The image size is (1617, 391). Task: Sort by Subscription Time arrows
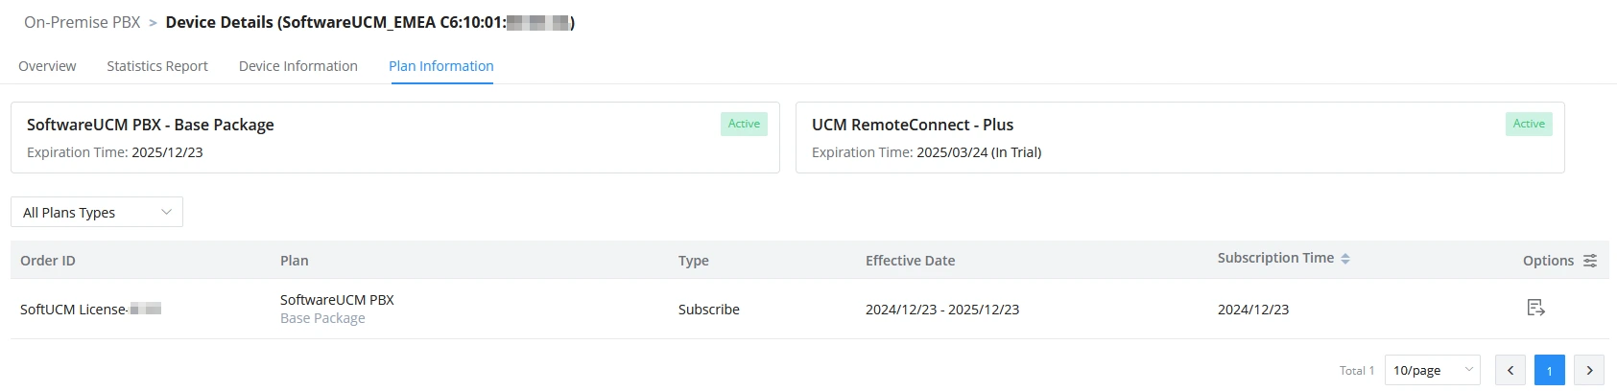1345,259
